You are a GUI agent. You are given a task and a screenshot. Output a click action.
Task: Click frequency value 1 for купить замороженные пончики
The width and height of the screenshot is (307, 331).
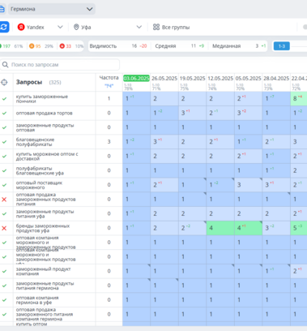click(x=109, y=99)
